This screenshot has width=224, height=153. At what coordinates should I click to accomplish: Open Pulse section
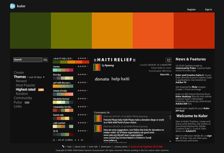(x=18, y=103)
